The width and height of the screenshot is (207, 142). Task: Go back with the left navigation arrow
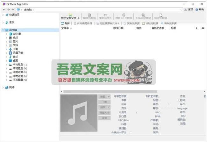4,10
